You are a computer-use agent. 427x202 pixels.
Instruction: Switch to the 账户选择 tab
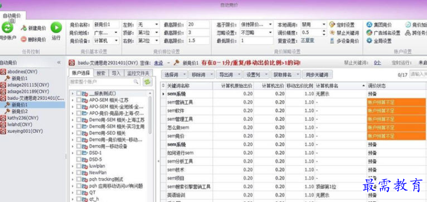tap(81, 73)
